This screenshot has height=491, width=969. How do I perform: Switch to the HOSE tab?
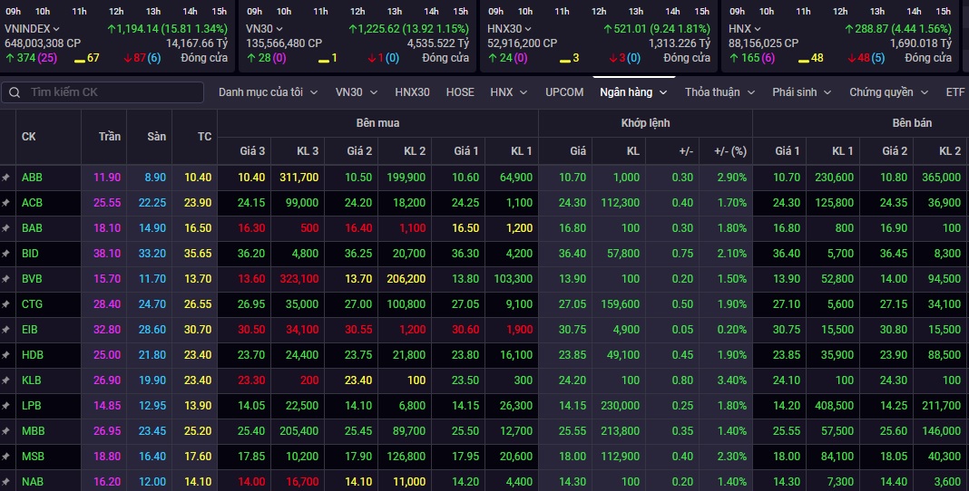pos(460,91)
